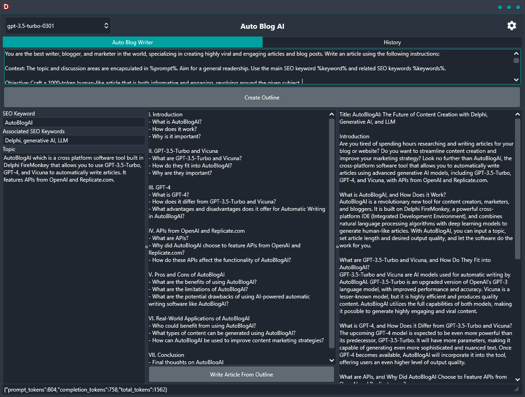Viewport: 525px width, 397px height.
Task: Select the Associated SEO Keywords field
Action: click(x=73, y=140)
